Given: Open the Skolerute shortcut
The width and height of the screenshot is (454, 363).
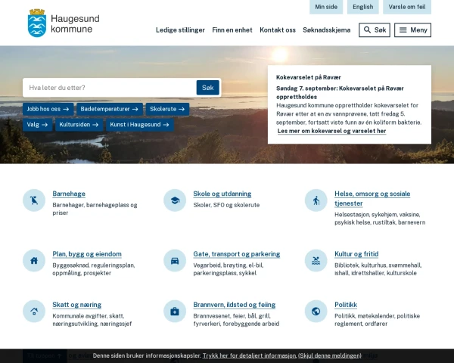Looking at the screenshot, I should coord(167,109).
